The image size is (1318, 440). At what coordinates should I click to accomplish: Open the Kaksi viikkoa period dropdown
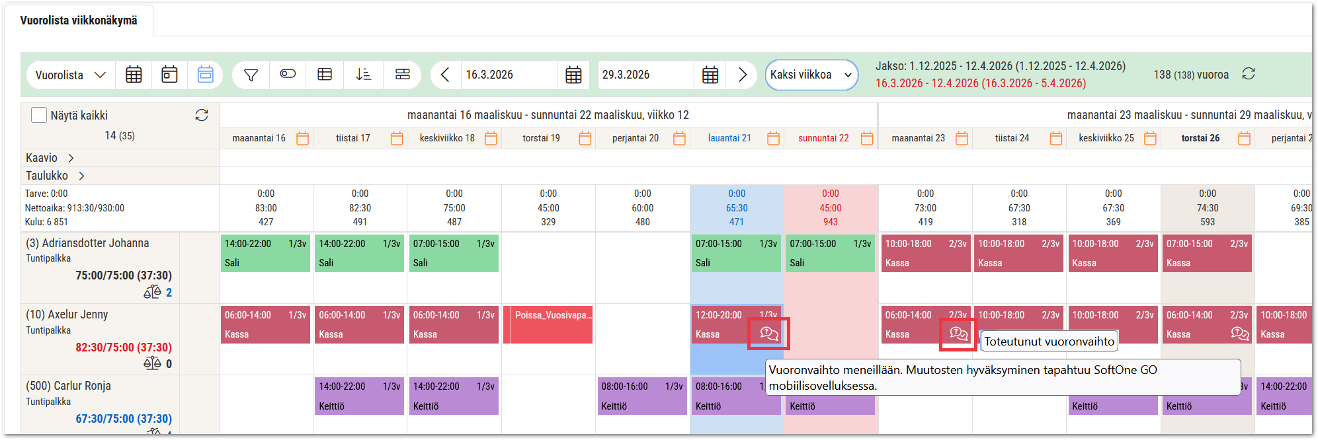[811, 75]
